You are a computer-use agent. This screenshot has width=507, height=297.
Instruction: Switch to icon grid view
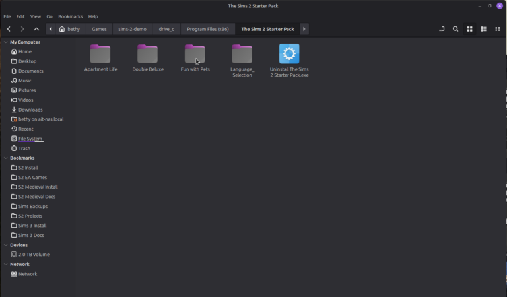[x=470, y=29]
